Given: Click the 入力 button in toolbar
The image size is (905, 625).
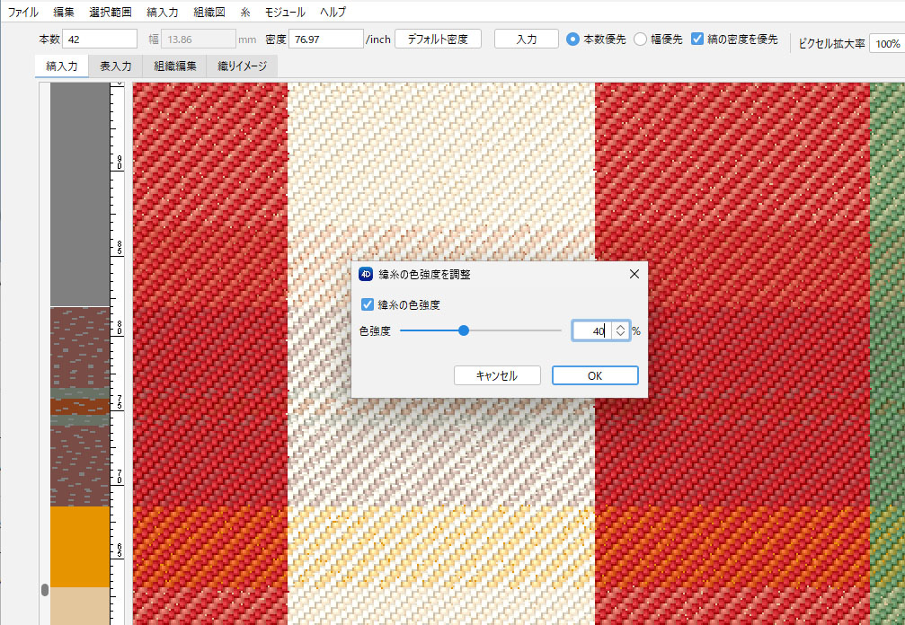Looking at the screenshot, I should coord(527,40).
